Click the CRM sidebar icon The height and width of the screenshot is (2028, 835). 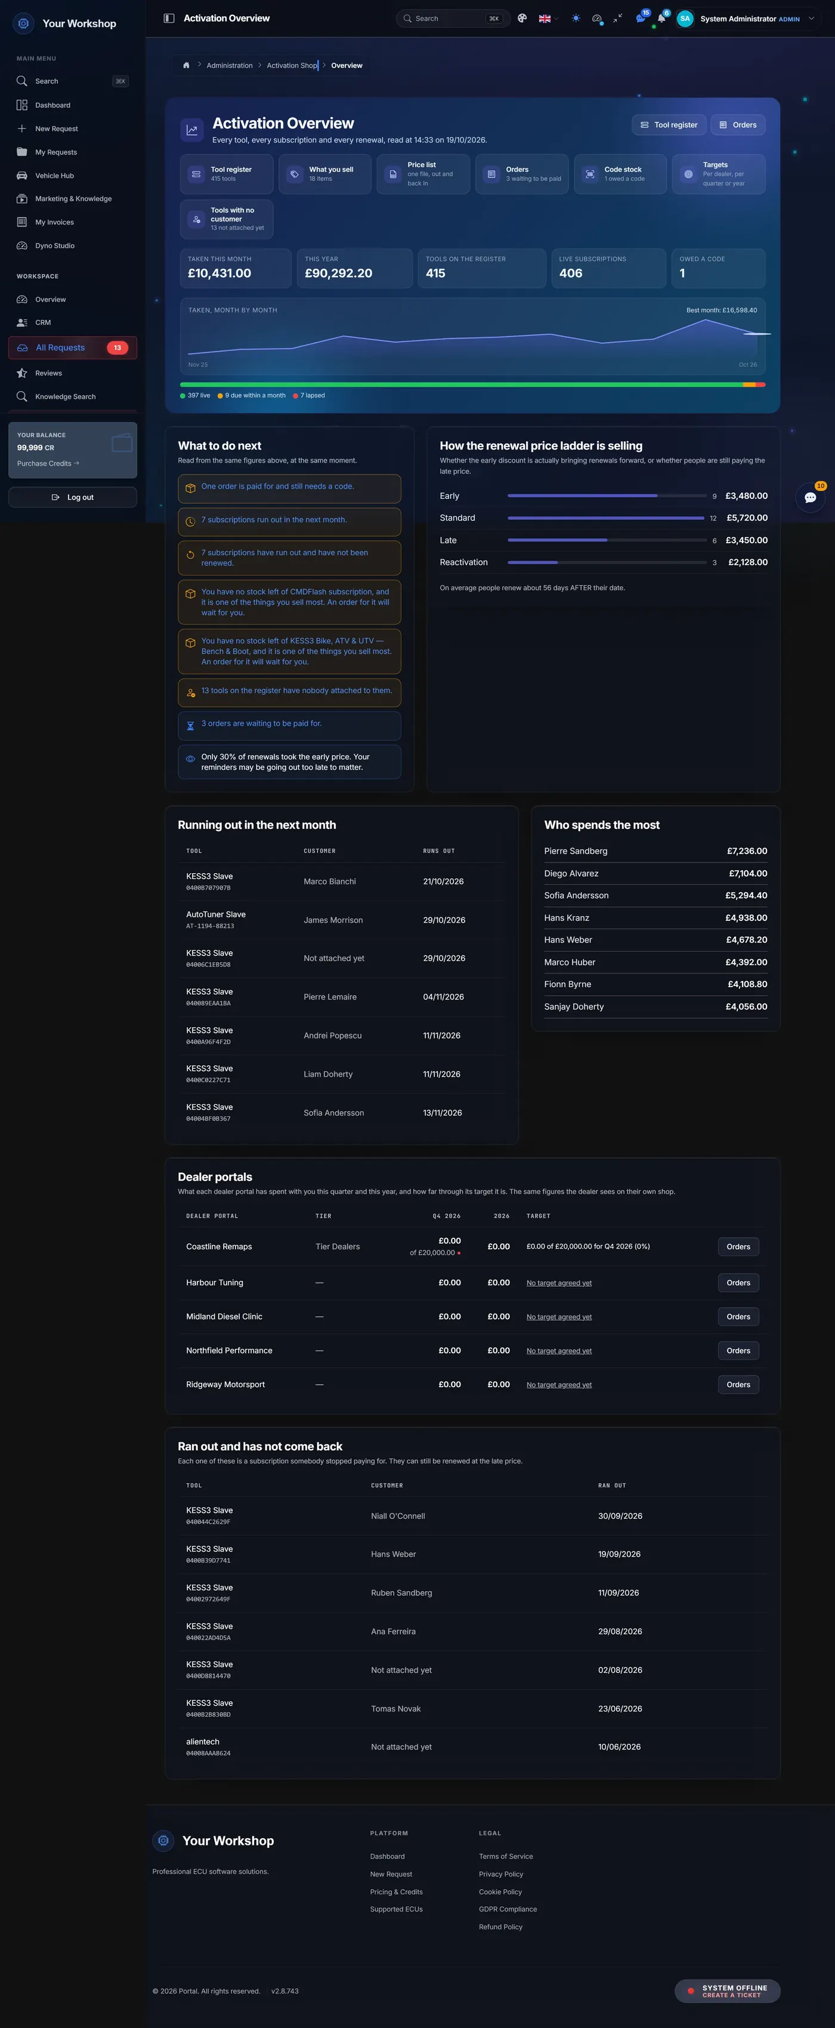click(22, 323)
